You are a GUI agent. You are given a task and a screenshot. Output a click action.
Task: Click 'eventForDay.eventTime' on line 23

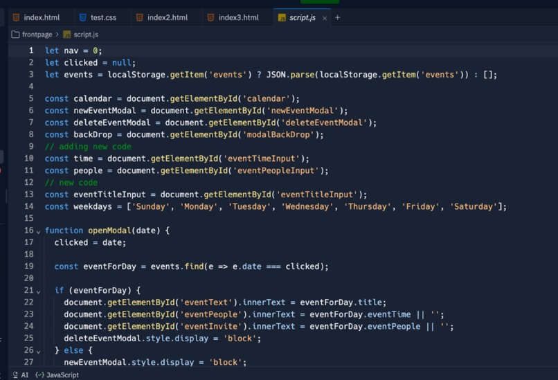(x=360, y=314)
